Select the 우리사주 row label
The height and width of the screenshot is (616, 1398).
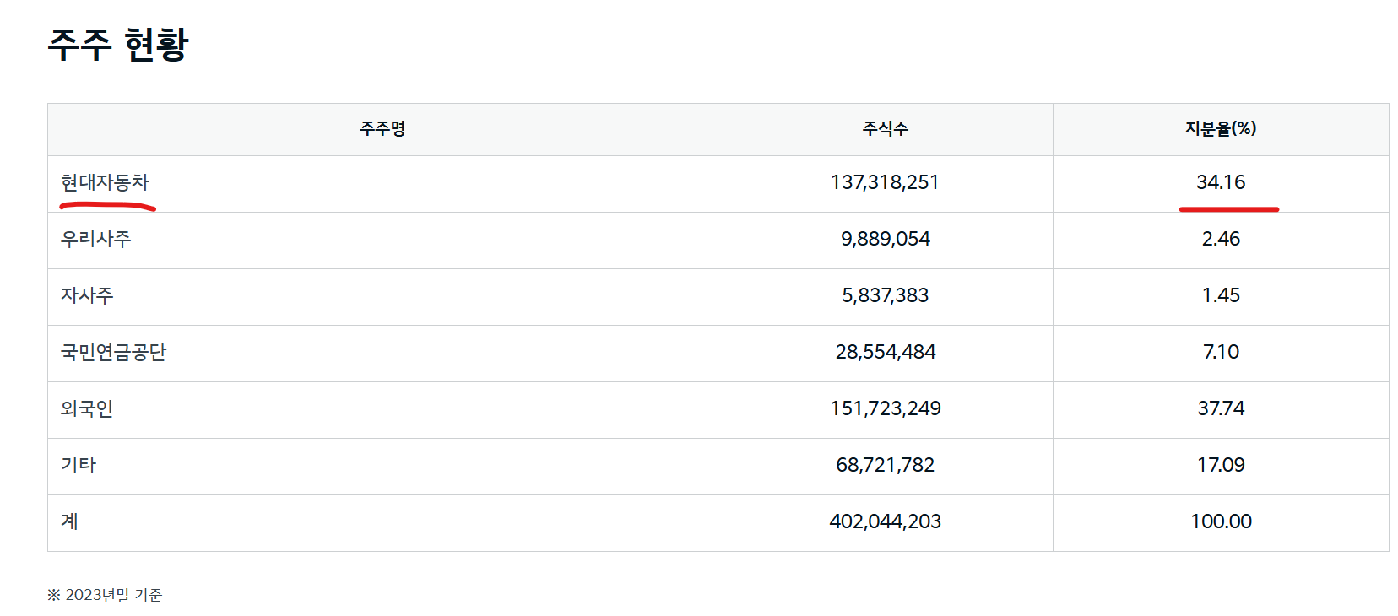95,239
